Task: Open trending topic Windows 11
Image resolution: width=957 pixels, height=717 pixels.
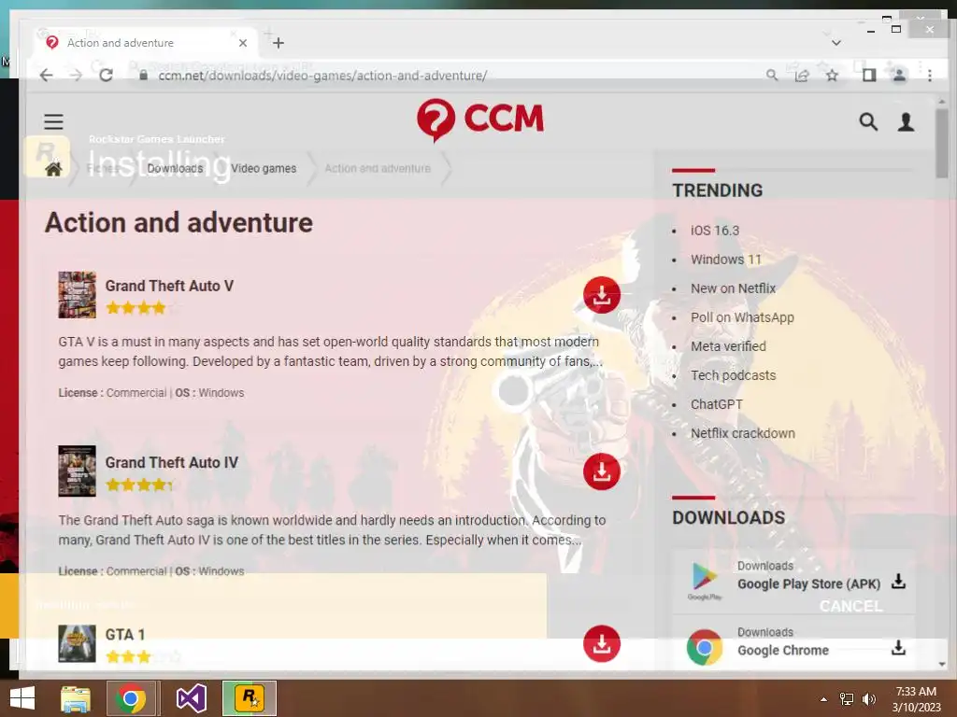Action: (x=725, y=260)
